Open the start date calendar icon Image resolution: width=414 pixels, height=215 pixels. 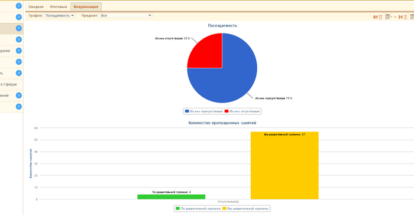click(x=387, y=17)
